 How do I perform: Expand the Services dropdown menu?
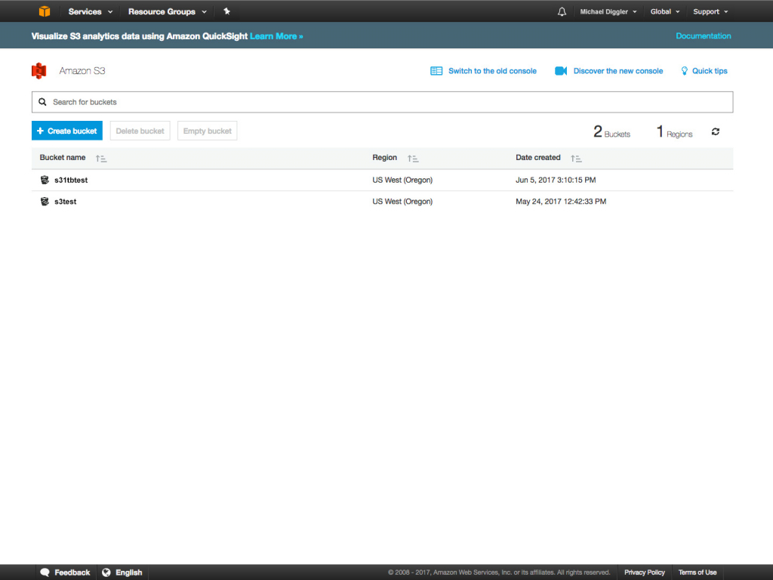[x=91, y=11]
